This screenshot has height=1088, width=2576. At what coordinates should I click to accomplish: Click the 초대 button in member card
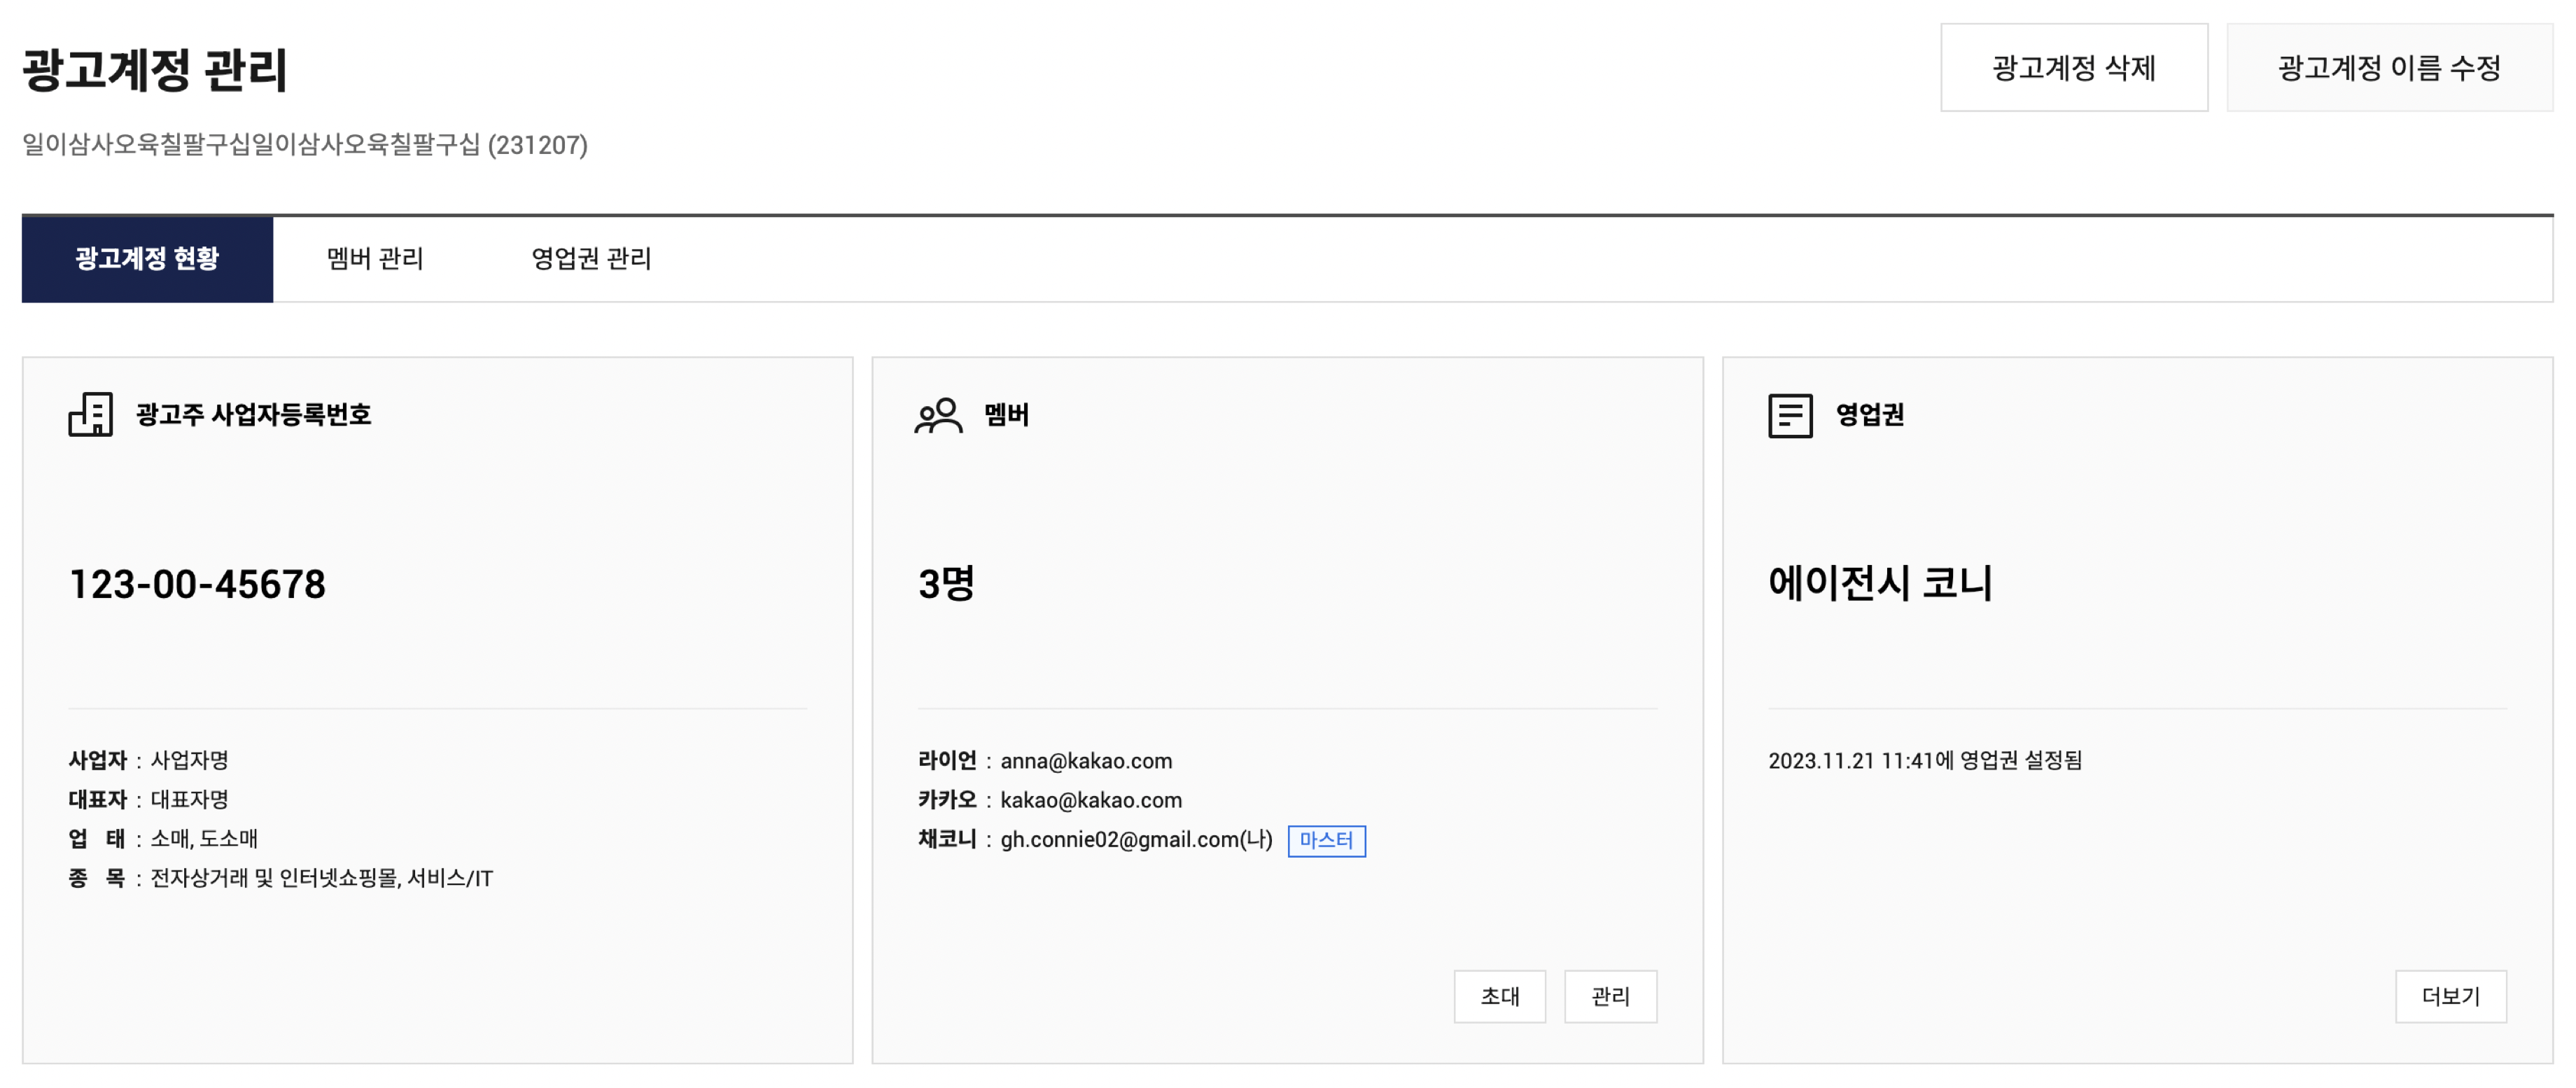(1499, 996)
